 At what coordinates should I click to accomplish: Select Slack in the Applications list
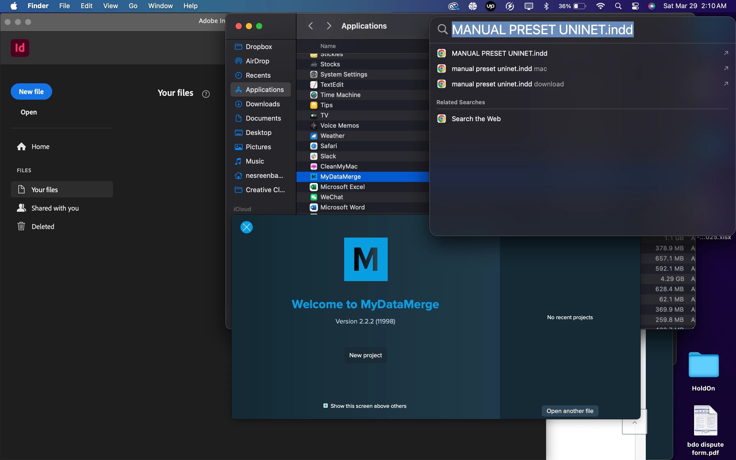click(328, 156)
